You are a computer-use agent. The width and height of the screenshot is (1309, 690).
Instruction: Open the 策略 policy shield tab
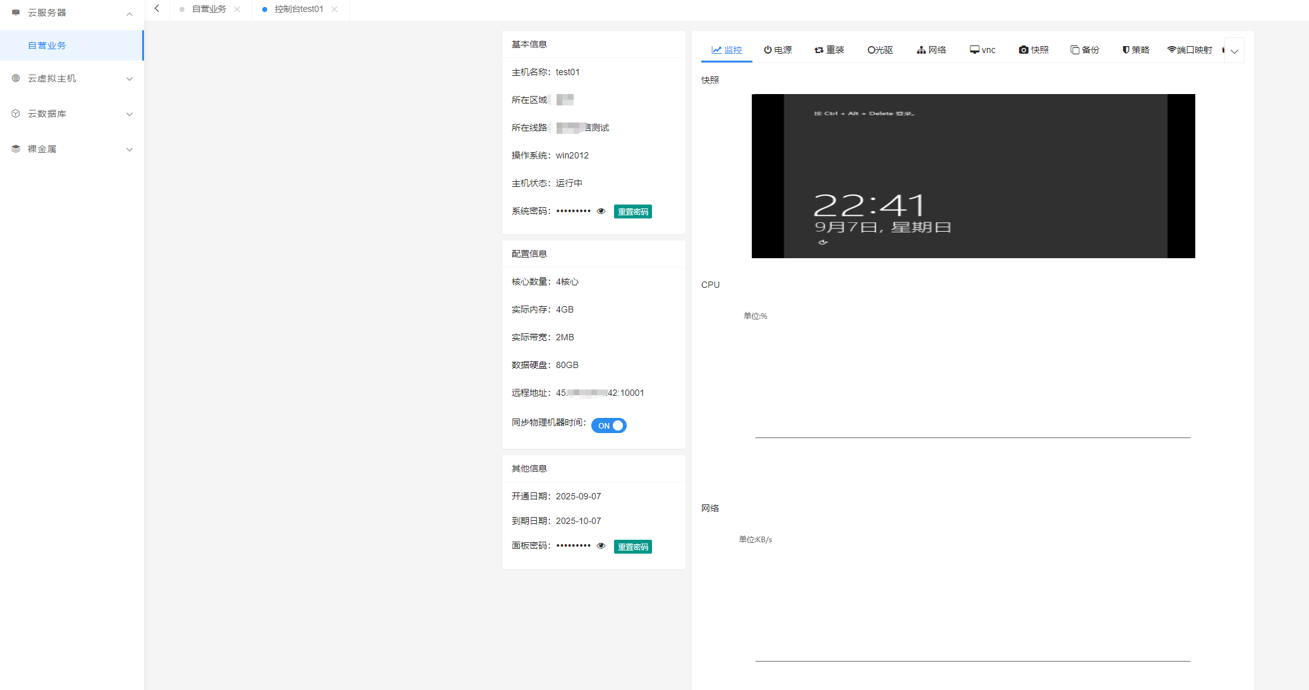(1135, 50)
